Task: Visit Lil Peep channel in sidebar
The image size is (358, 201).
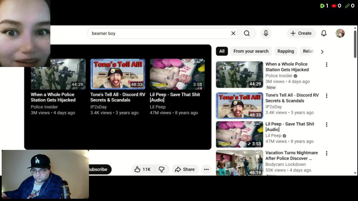Action: 273,136
